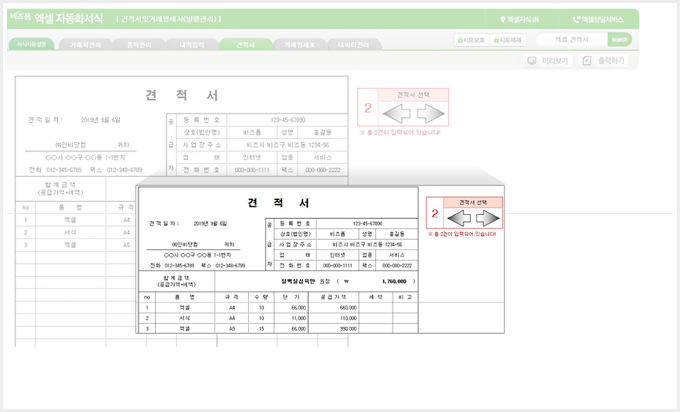Click the next-estimate right arrow on background sheet
The image size is (680, 412).
pyautogui.click(x=431, y=113)
